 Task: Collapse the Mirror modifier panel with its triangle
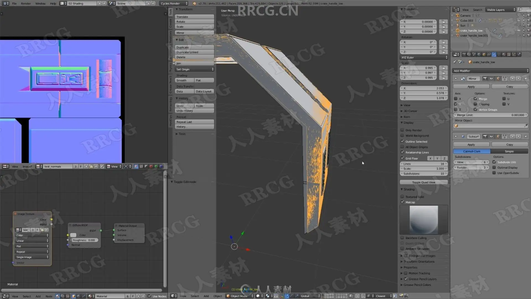click(x=456, y=79)
